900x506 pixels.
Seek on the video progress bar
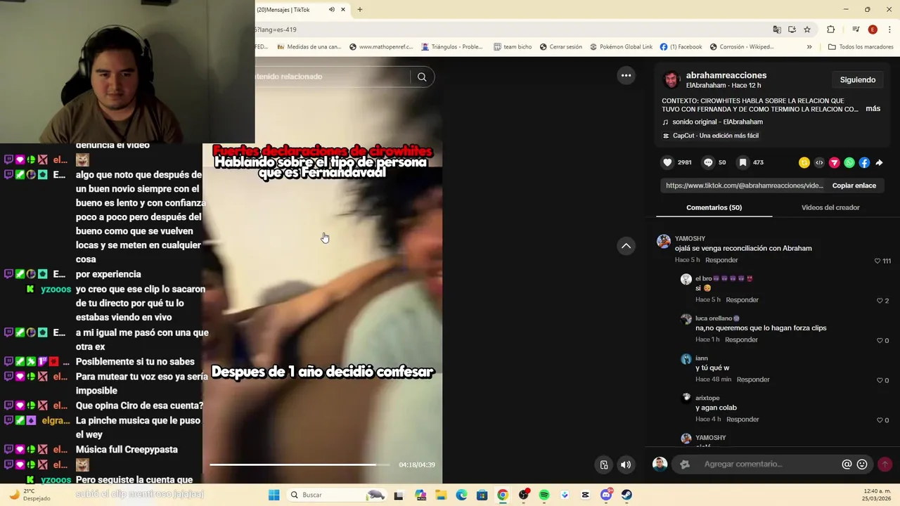pos(300,465)
